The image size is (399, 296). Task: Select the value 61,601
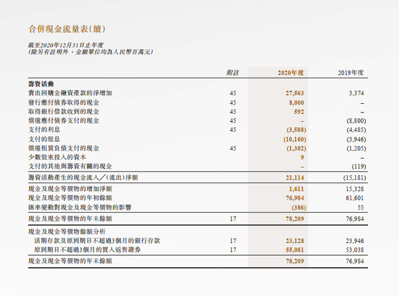(355, 198)
